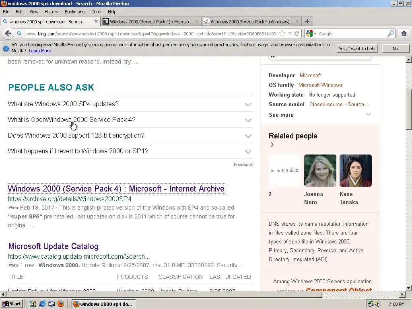Expand 'What are Windows 2000 SP4 updates?'

point(130,104)
